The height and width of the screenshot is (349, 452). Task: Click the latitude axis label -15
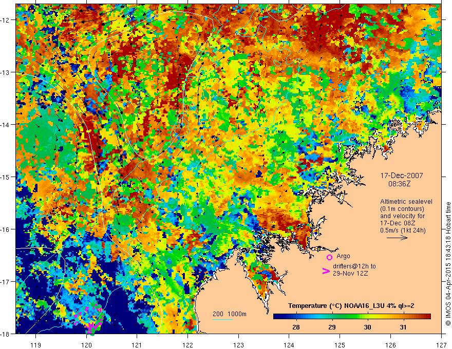[x=6, y=177]
